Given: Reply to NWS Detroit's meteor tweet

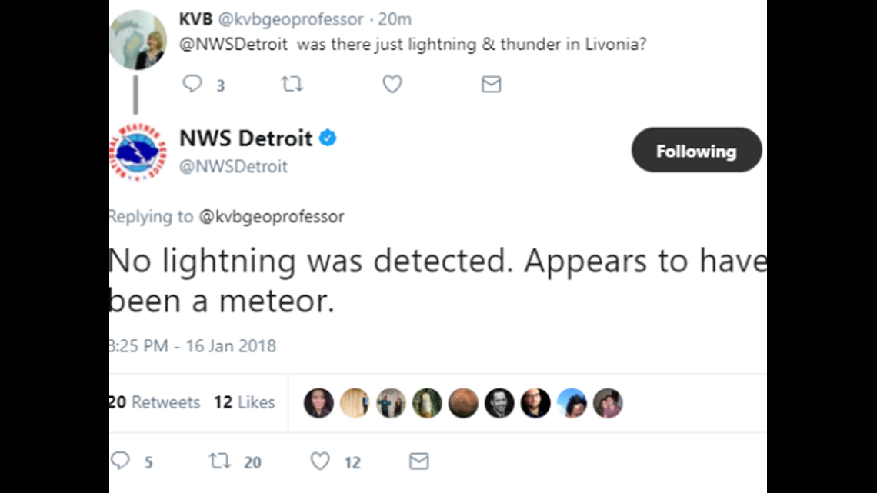Looking at the screenshot, I should coord(120,461).
